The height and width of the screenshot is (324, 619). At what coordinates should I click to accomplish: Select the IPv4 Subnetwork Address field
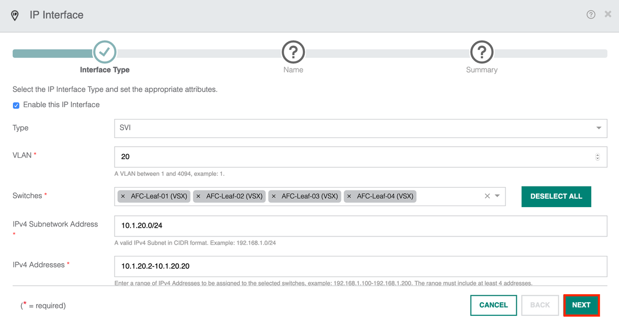(309, 226)
